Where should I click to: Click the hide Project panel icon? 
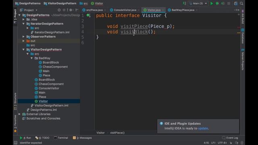point(77,10)
